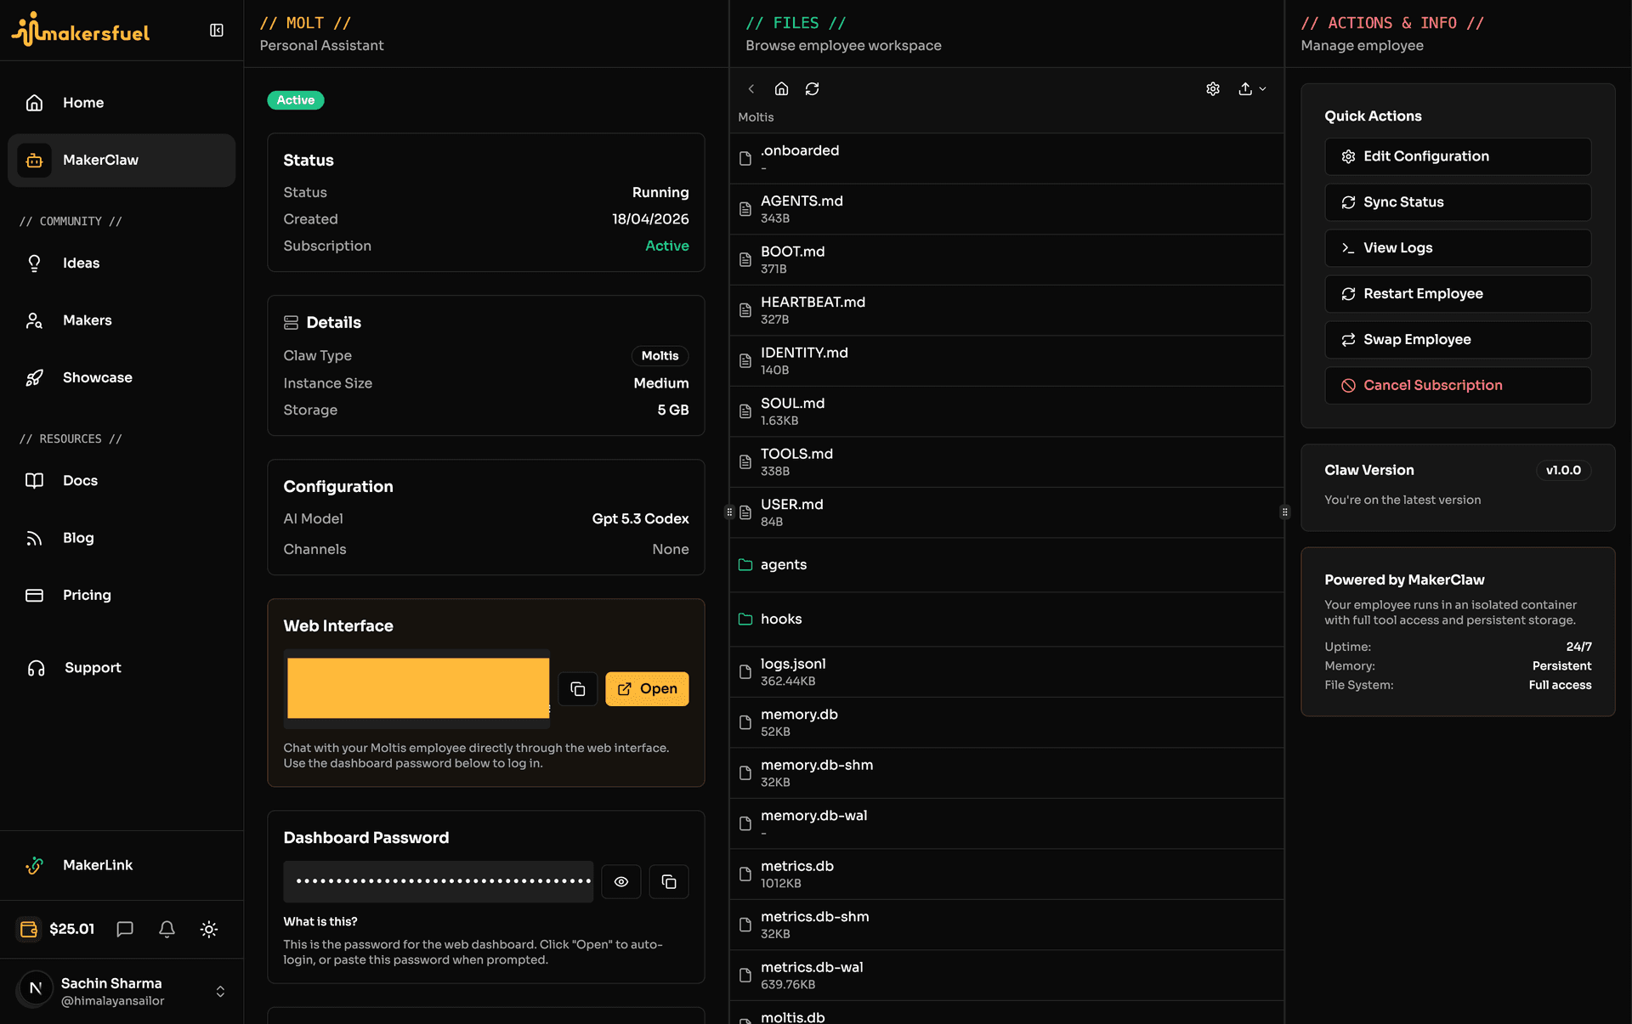
Task: Click the grip handle between Molt and Files panels
Action: click(x=729, y=512)
